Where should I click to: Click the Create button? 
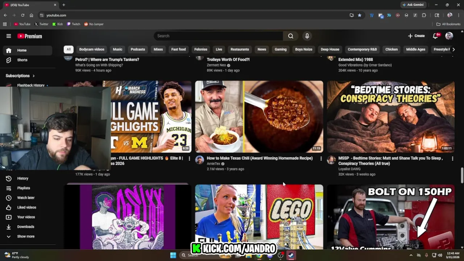click(416, 36)
